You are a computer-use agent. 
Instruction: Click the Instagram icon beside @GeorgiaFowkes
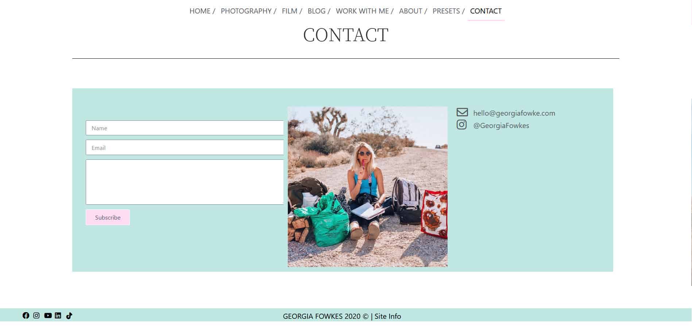pyautogui.click(x=461, y=125)
